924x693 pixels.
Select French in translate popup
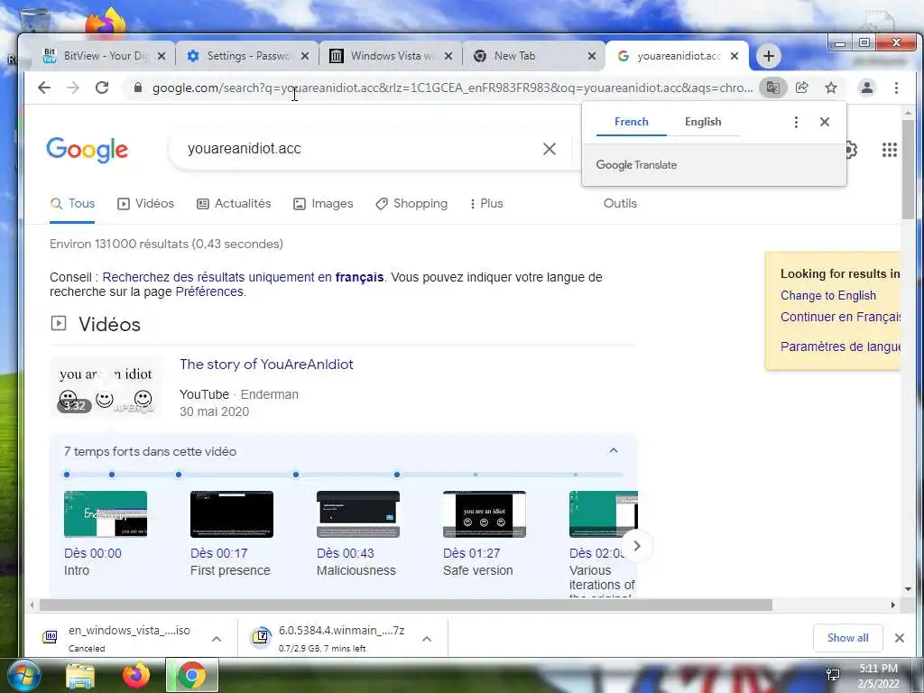(631, 122)
